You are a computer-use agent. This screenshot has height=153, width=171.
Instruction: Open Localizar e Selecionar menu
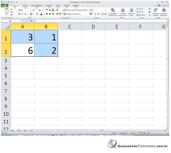tap(164, 12)
